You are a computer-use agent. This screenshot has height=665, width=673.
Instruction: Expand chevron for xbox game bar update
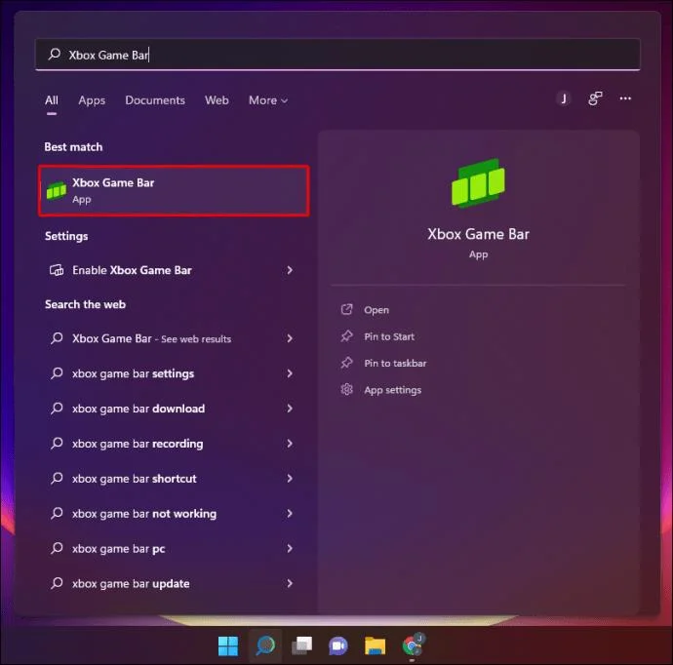290,583
